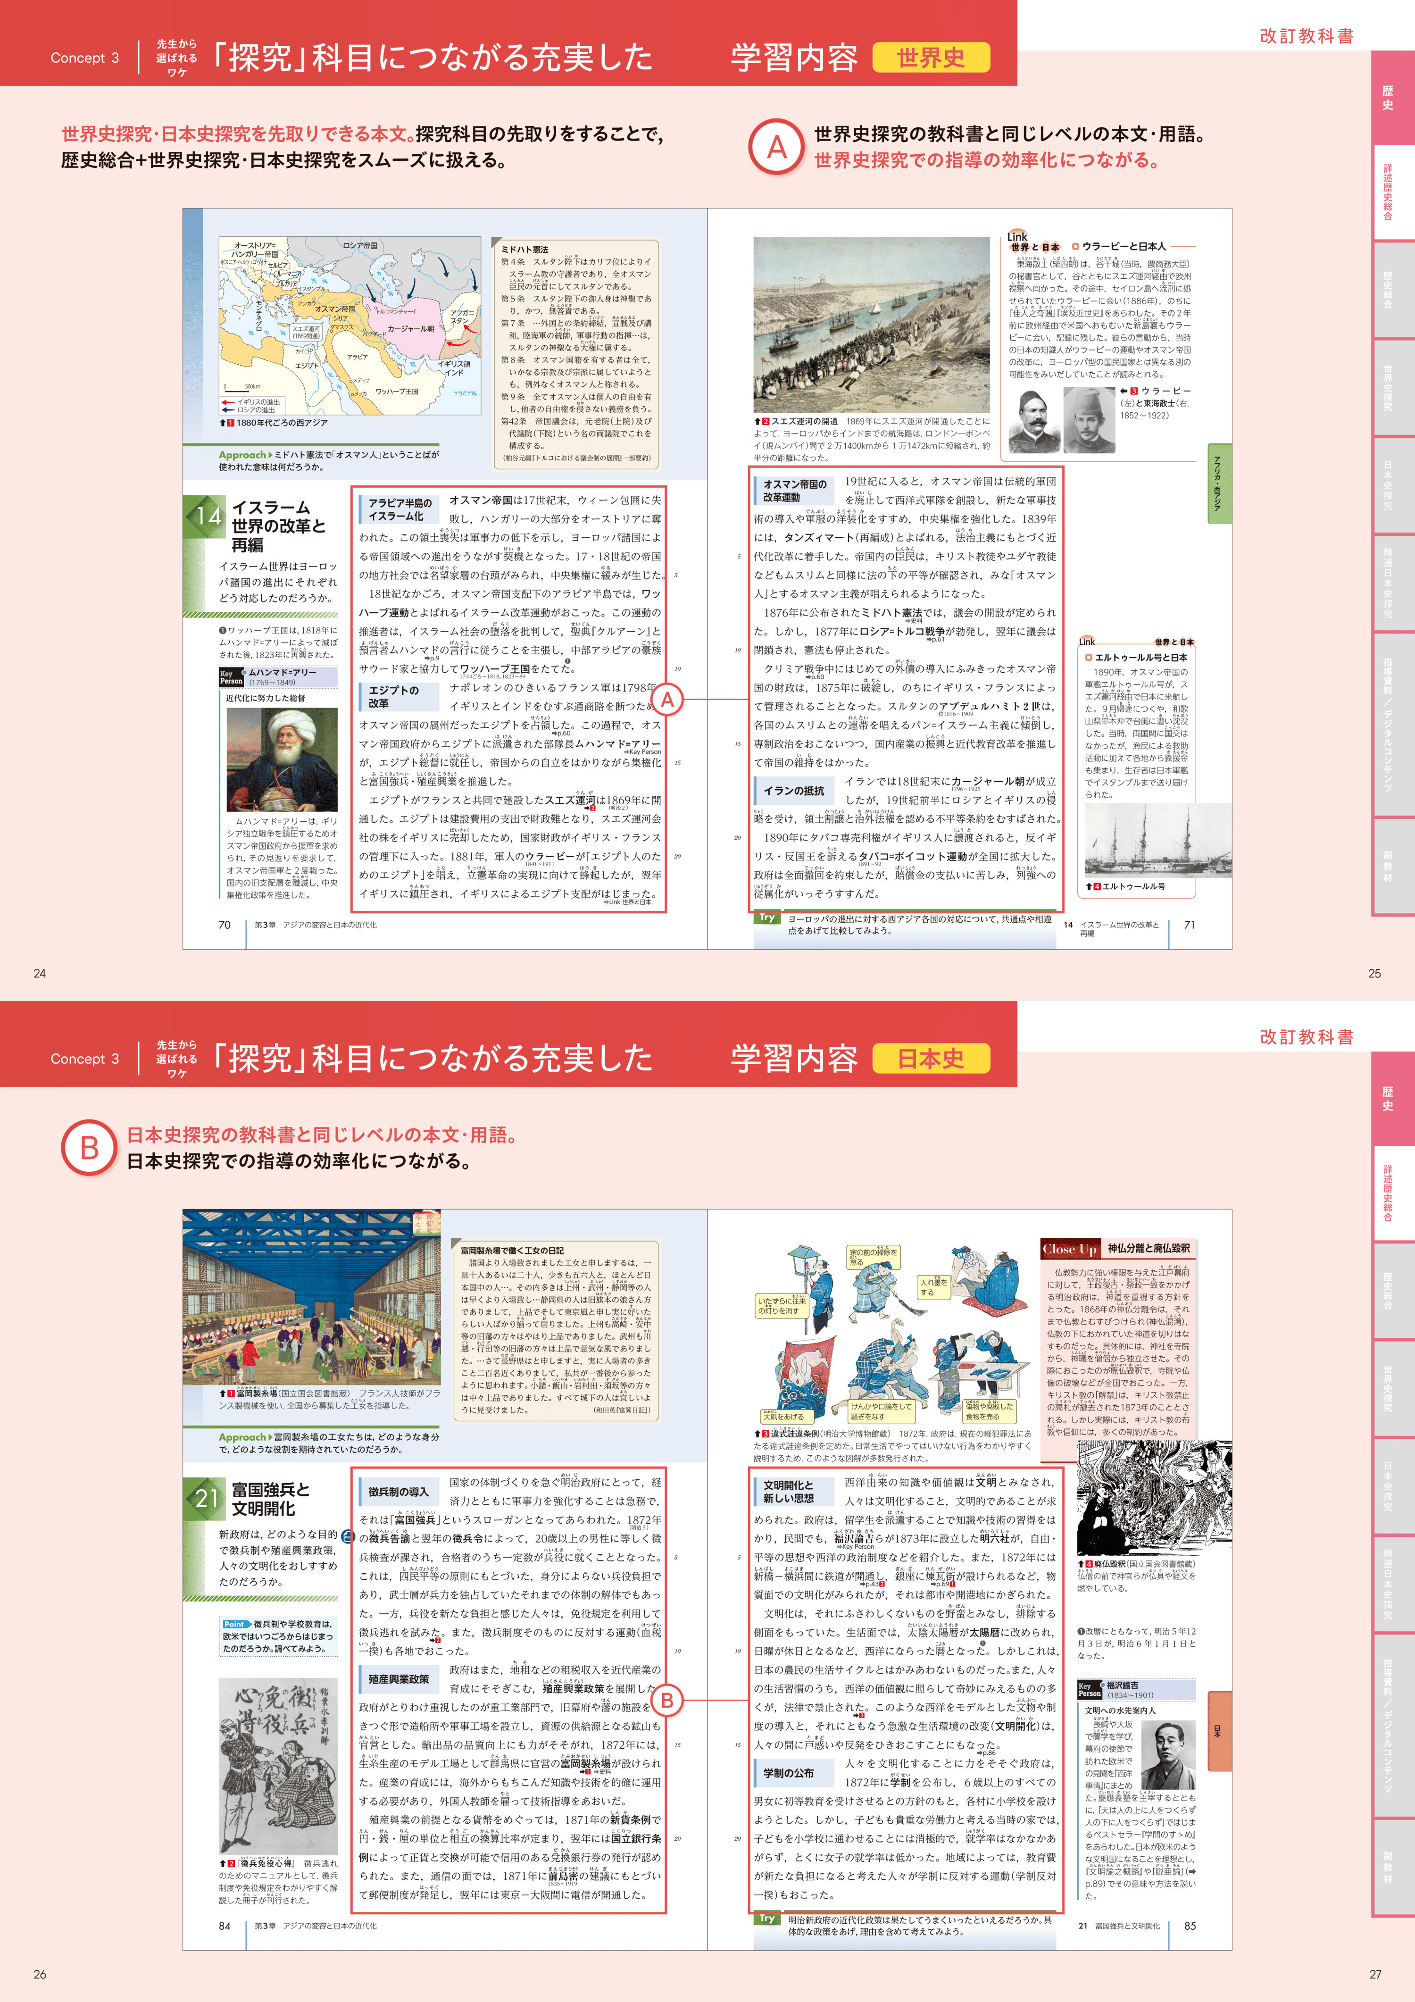Viewport: 1415px width, 2002px height.
Task: Click the Key Person tag for ムハンマド=アリー
Action: (231, 676)
